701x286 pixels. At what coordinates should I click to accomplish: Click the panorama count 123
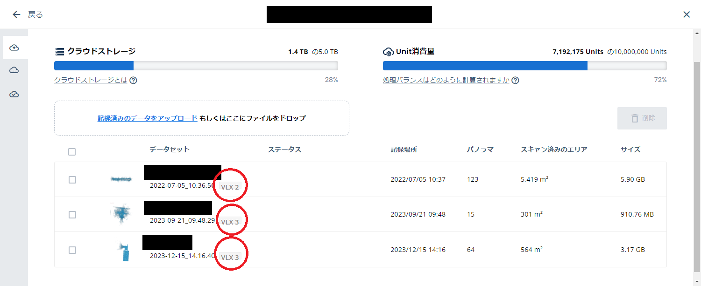472,179
